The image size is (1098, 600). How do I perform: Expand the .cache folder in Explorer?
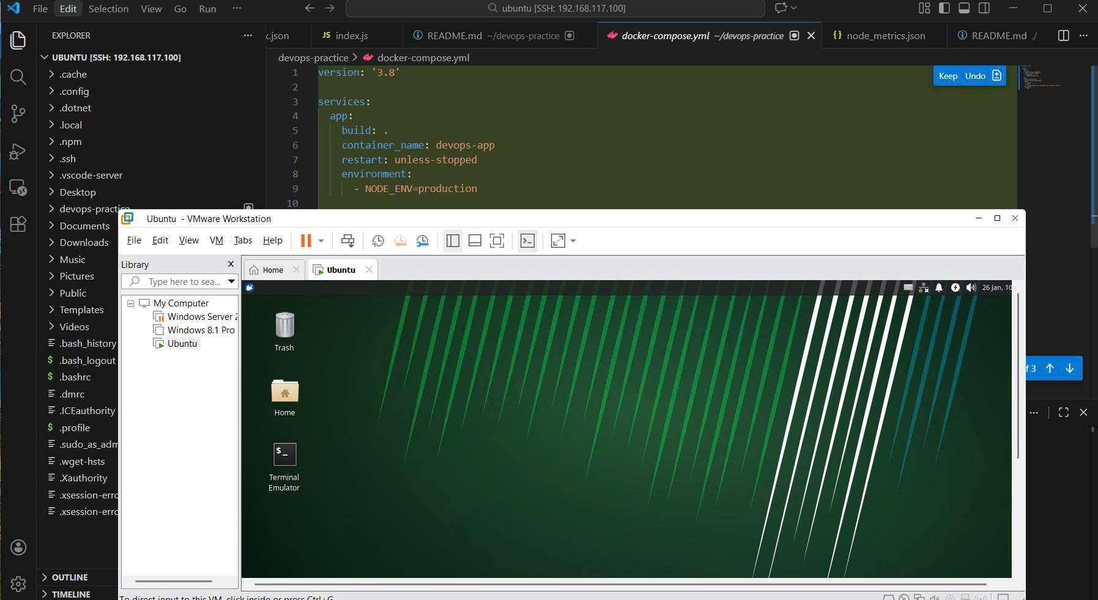73,75
